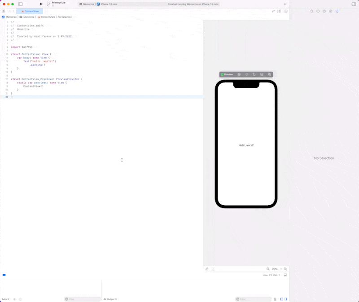Toggle the inspector panel on the right
This screenshot has height=302, width=359.
(x=354, y=4)
